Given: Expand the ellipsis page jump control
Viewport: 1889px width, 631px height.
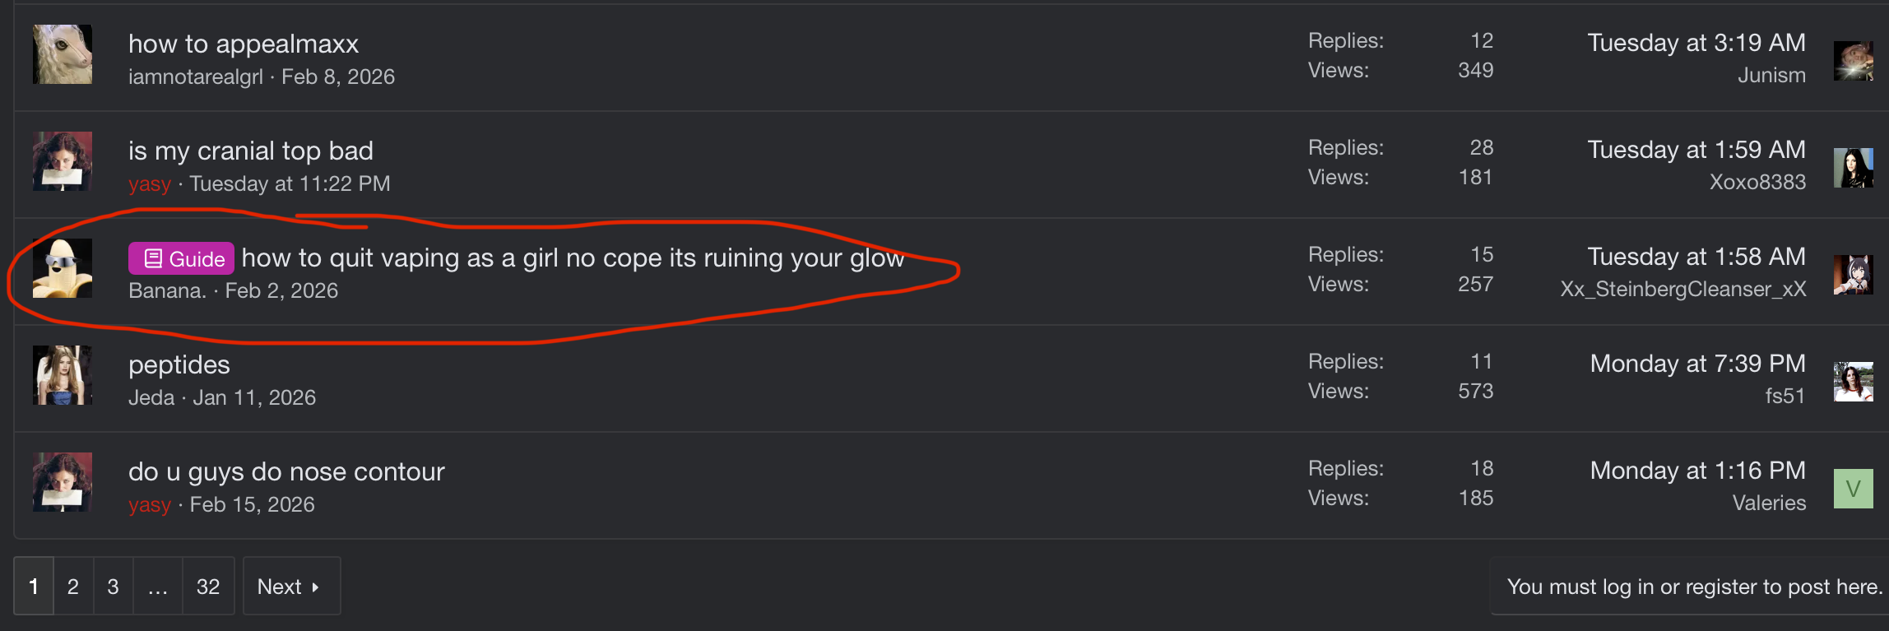Looking at the screenshot, I should tap(158, 587).
